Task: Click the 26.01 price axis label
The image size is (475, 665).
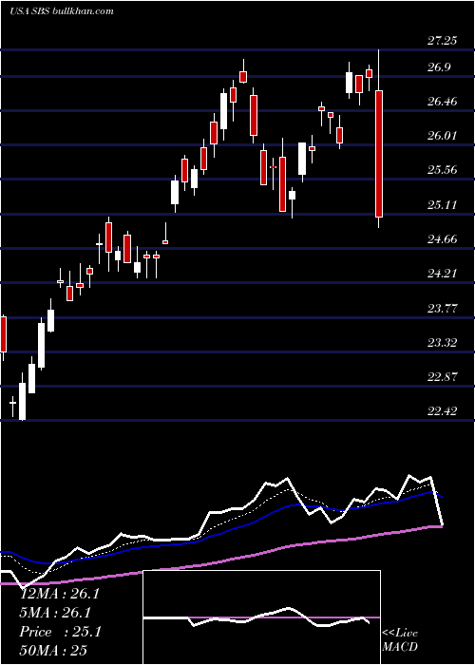Action: pyautogui.click(x=442, y=136)
